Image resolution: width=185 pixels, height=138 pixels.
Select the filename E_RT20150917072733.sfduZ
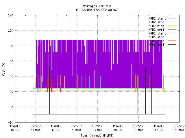click(x=97, y=10)
